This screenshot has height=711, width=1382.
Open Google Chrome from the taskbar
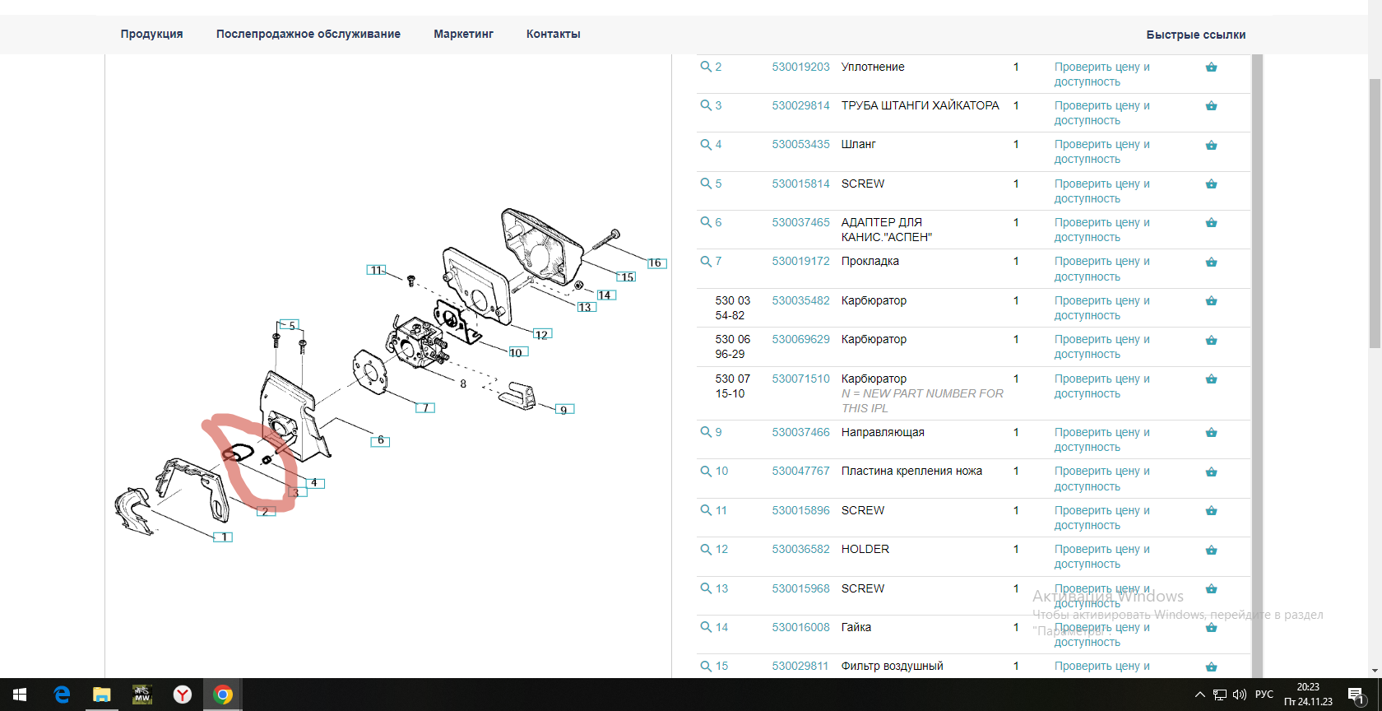tap(222, 695)
